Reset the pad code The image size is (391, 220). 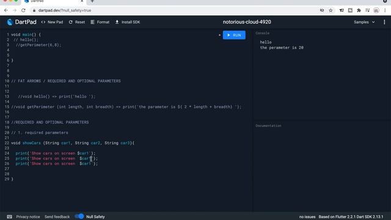pyautogui.click(x=77, y=22)
